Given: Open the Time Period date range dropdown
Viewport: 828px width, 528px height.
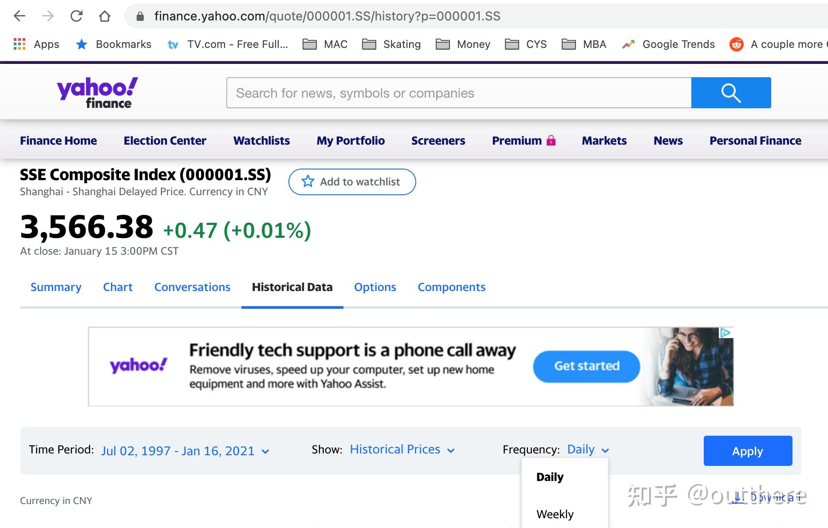Looking at the screenshot, I should [185, 451].
